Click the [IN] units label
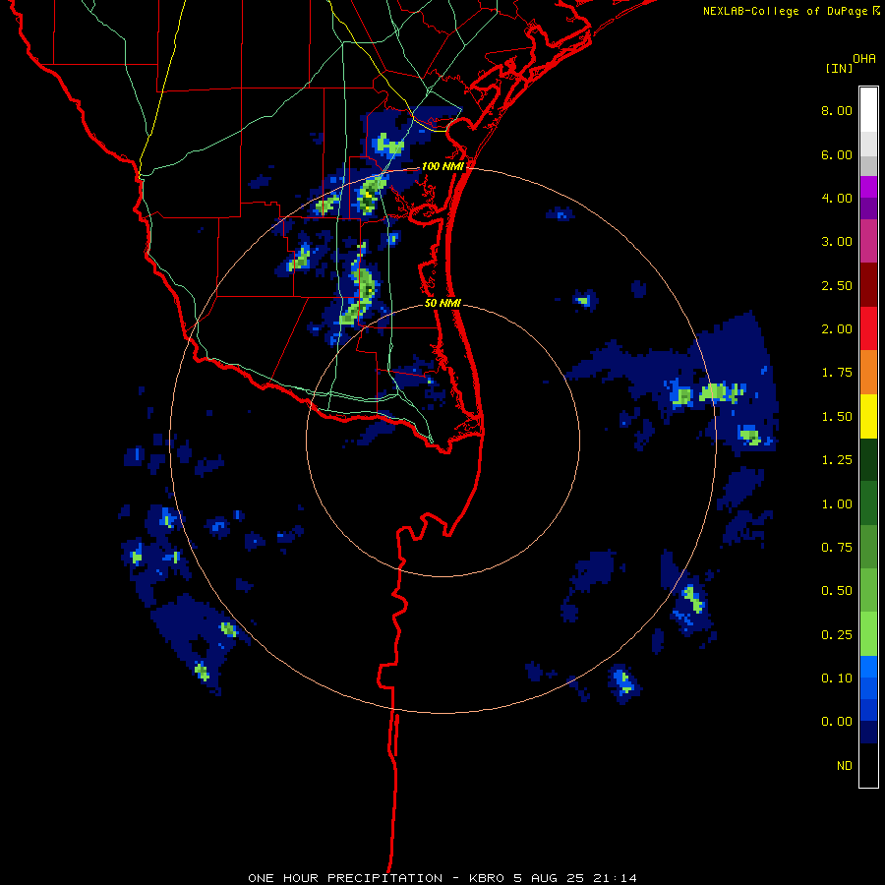This screenshot has height=885, width=885. [x=839, y=68]
